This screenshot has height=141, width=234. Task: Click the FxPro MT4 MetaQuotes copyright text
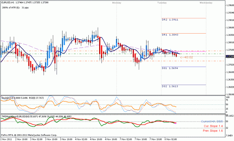click(x=29, y=135)
